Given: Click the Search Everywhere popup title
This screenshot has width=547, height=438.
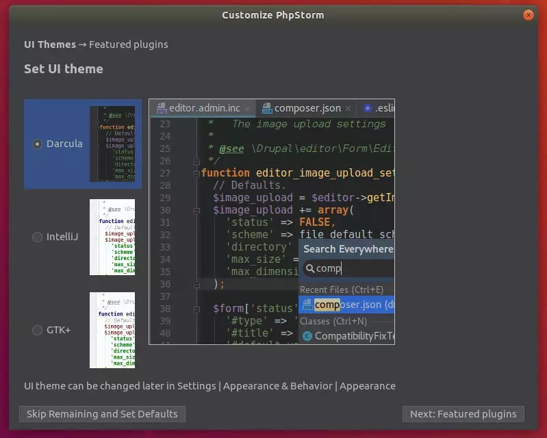Looking at the screenshot, I should [x=348, y=249].
